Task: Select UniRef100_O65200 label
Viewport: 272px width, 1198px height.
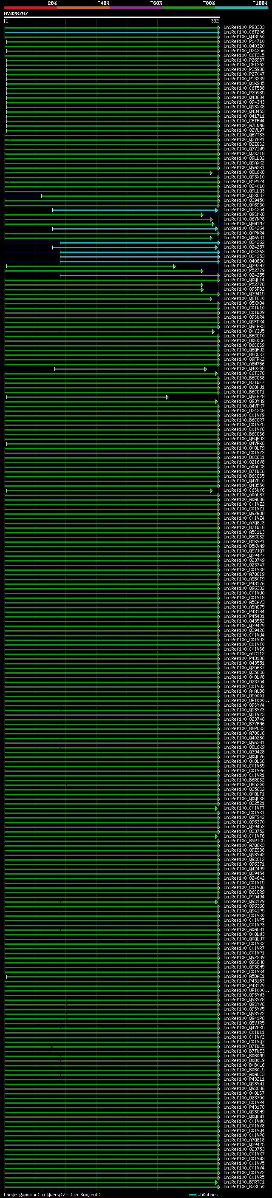Action: point(244,785)
